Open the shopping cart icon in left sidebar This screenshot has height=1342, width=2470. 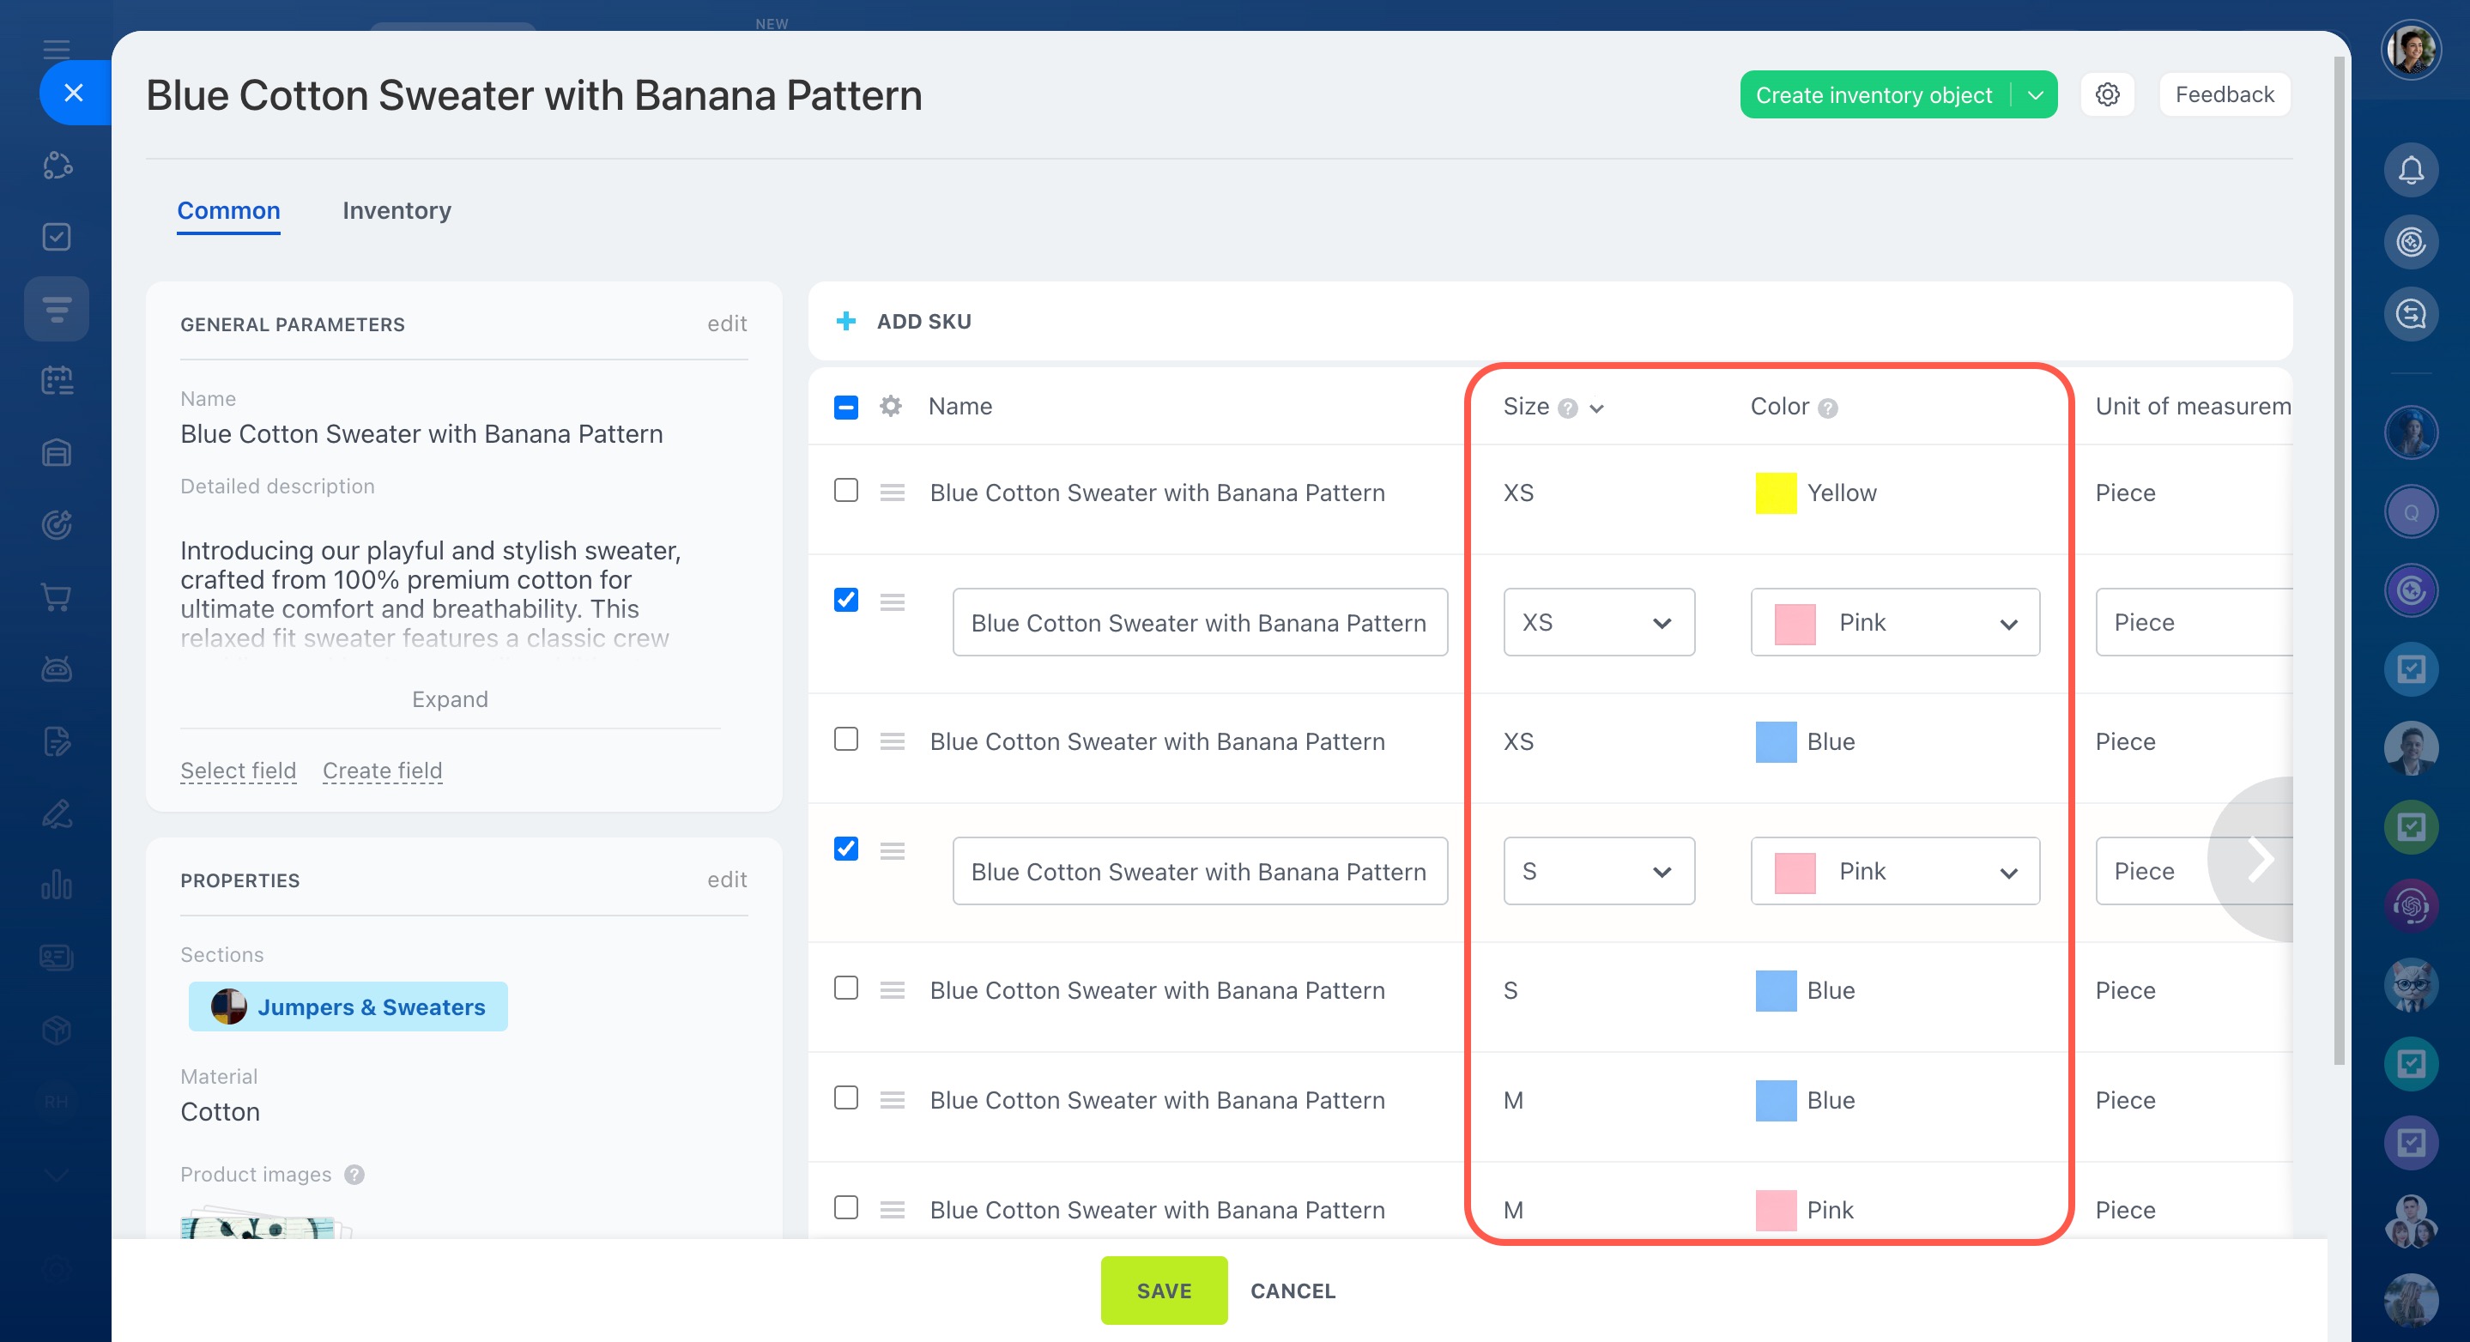57,597
